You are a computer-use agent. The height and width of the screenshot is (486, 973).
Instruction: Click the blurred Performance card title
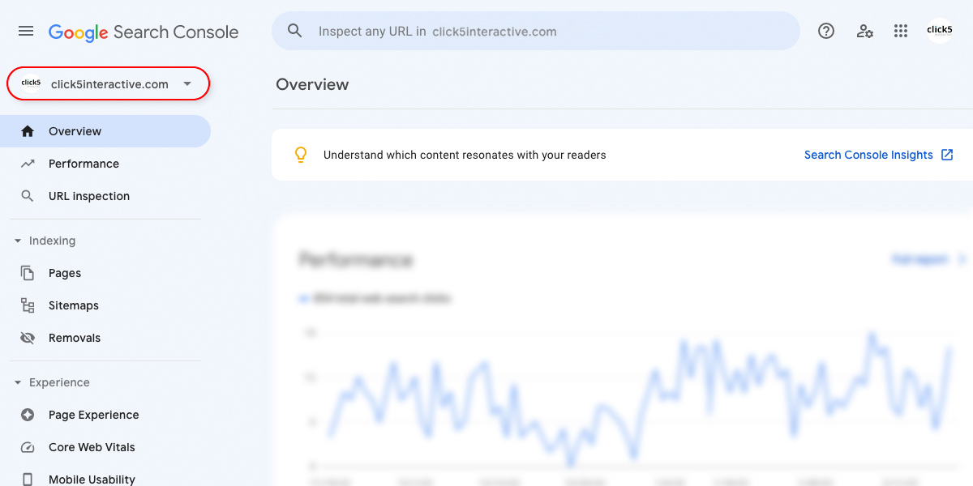click(356, 260)
